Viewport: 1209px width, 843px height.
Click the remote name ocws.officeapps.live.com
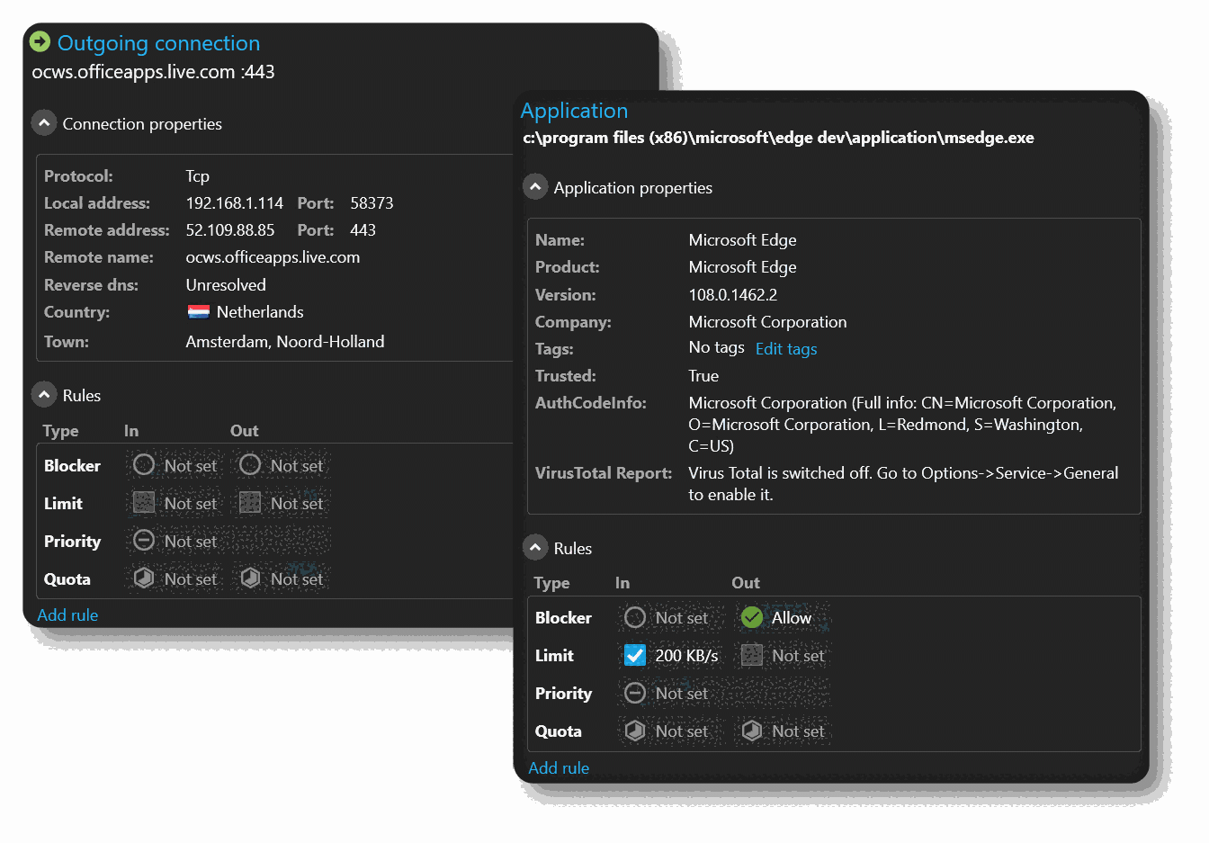coord(273,256)
